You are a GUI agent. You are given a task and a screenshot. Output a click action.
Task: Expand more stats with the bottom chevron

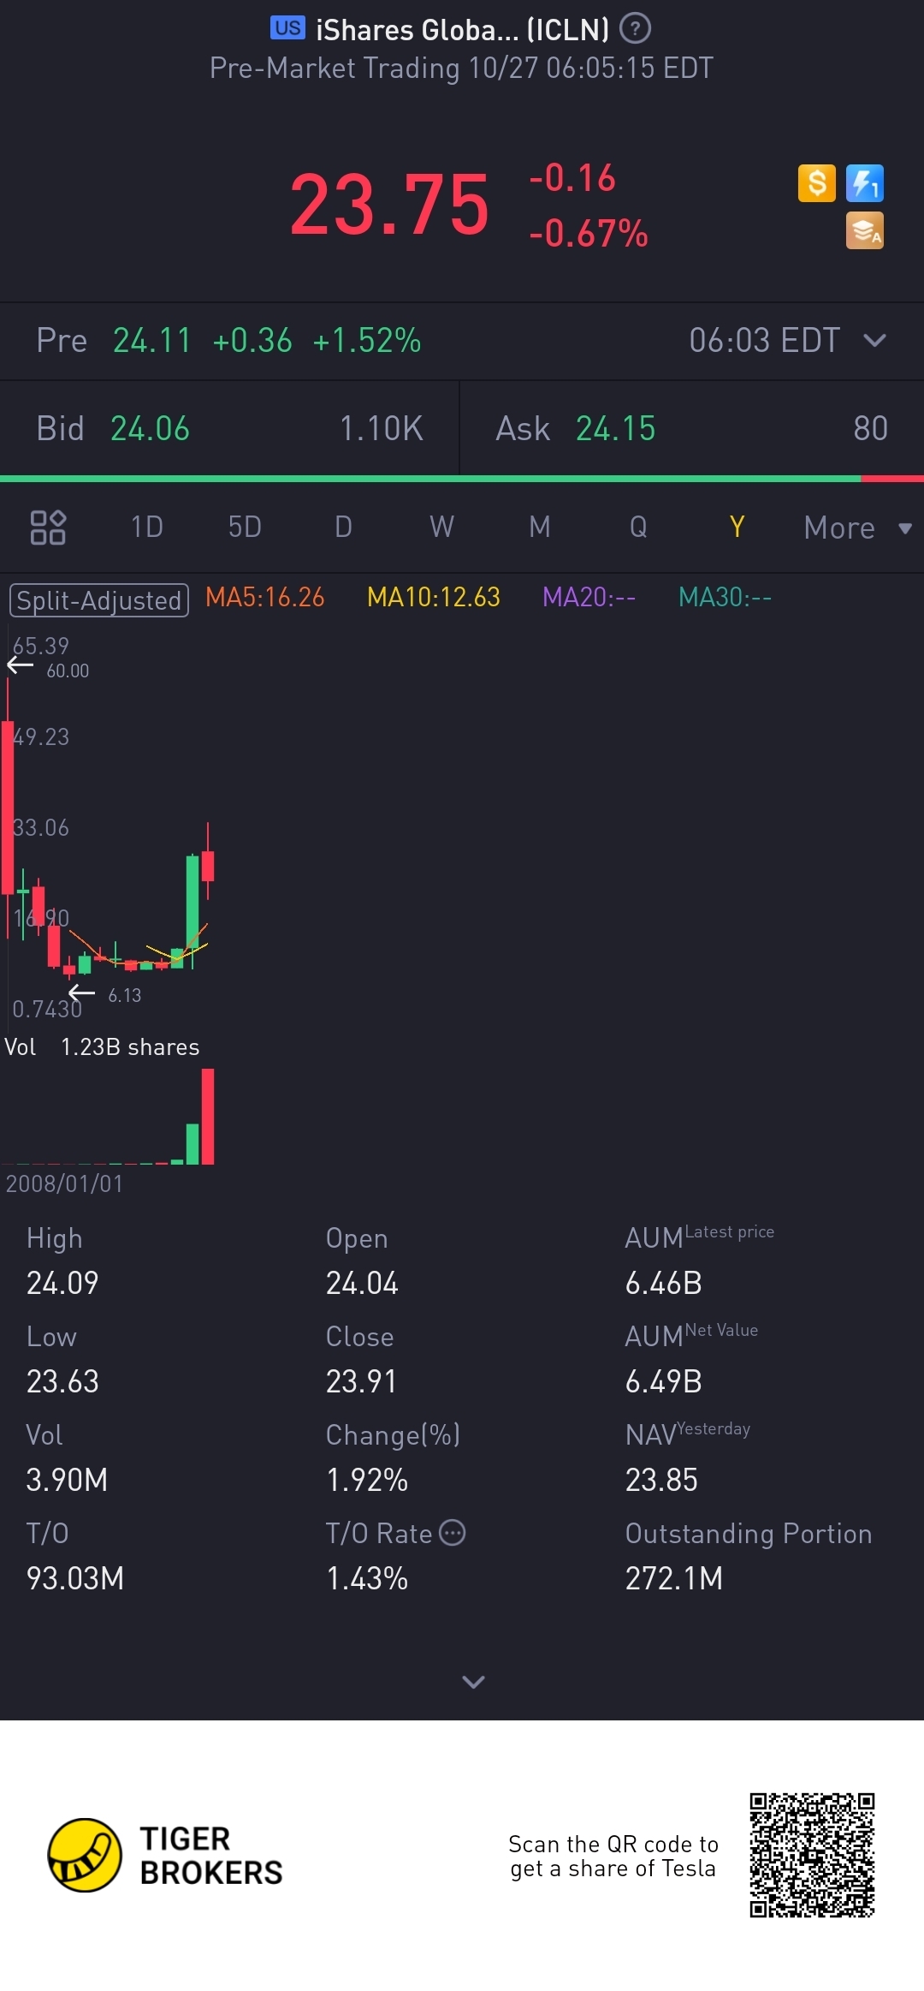pos(473,1682)
